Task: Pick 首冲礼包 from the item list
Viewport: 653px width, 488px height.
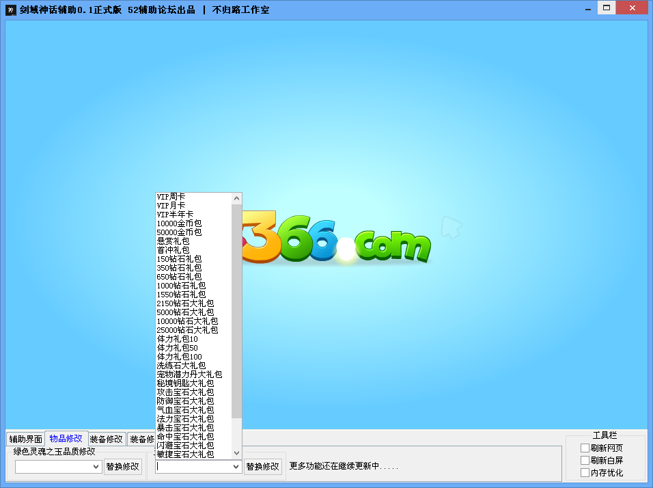Action: [173, 250]
